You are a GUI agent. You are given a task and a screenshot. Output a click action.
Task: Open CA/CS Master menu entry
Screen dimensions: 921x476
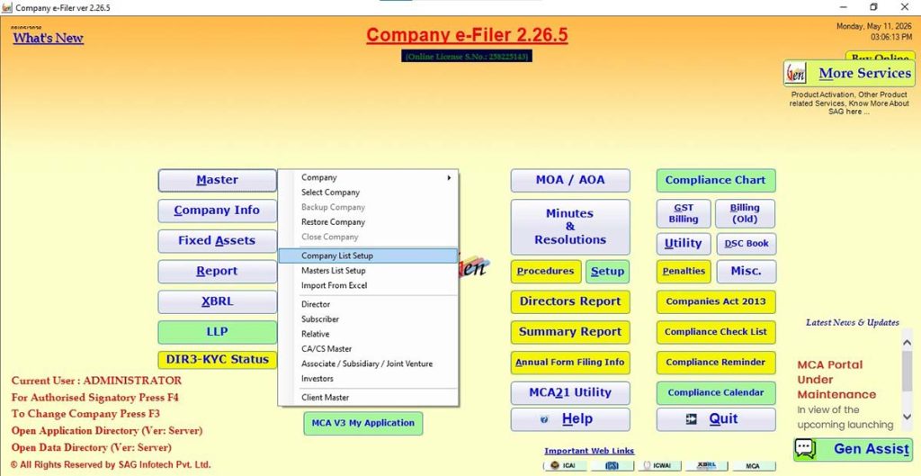[368, 349]
